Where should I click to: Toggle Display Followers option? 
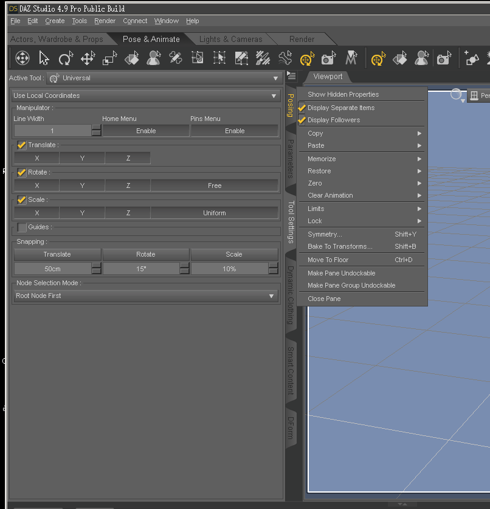coord(361,120)
